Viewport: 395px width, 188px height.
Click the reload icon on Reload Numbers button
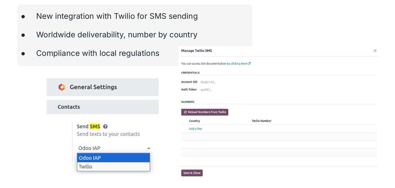coord(185,112)
